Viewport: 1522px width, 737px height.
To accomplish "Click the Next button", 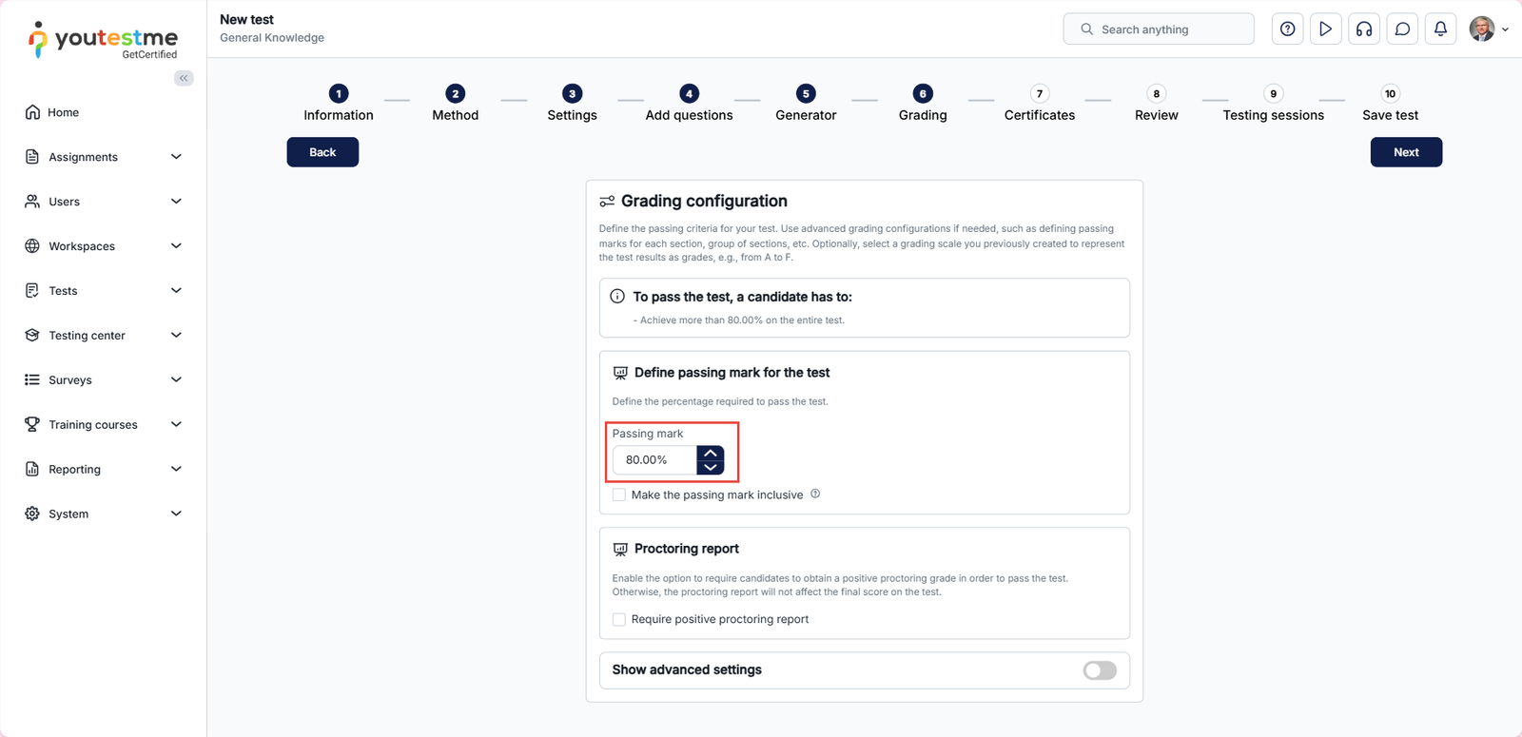I will click(1406, 152).
